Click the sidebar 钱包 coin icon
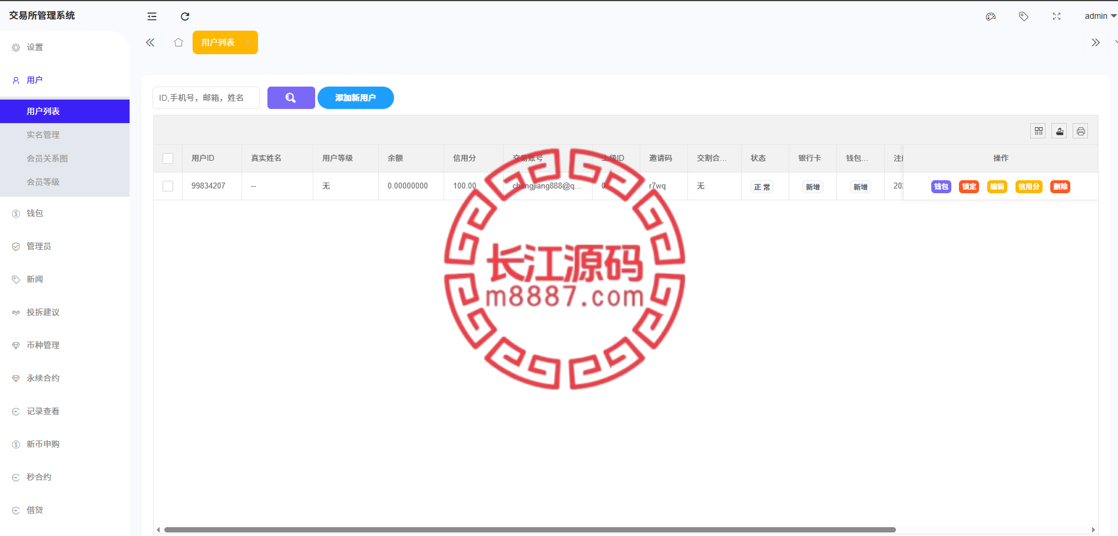 [16, 214]
